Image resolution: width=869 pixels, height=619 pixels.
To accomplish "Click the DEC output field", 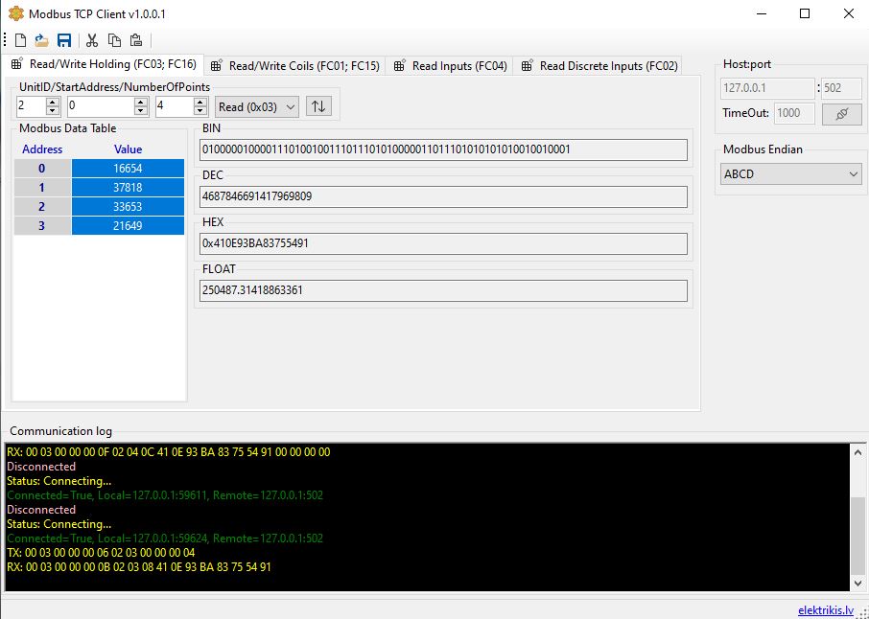I will (x=443, y=196).
